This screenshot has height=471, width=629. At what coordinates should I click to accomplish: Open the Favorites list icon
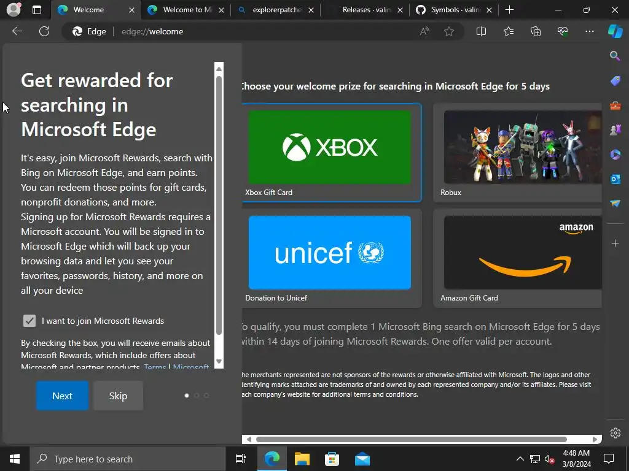[508, 31]
